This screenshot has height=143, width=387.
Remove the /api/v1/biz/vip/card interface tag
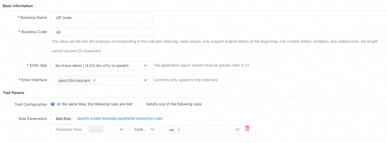94,81
